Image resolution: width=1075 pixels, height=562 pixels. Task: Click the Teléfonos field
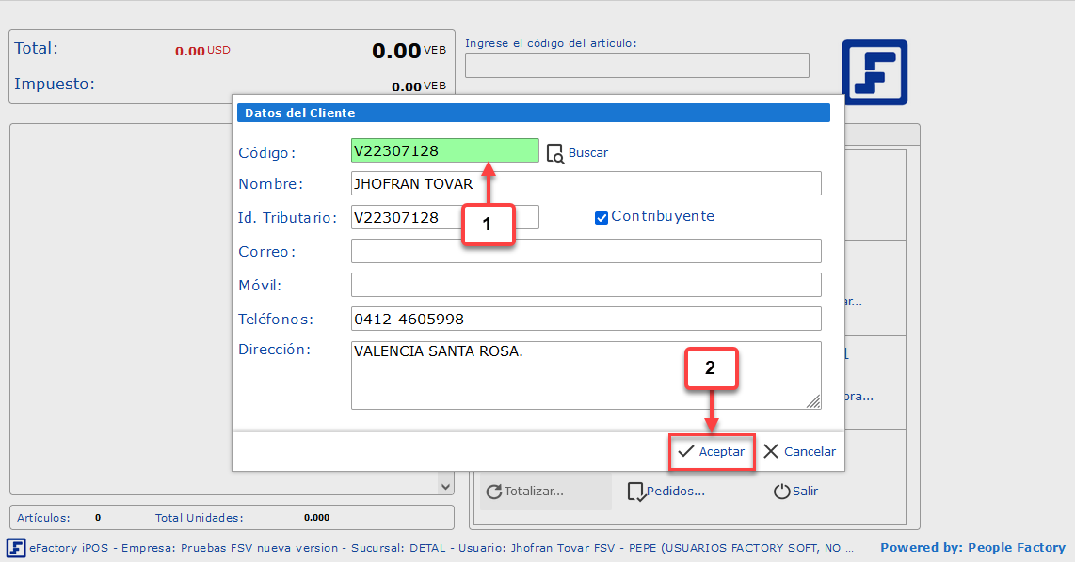[x=586, y=320]
